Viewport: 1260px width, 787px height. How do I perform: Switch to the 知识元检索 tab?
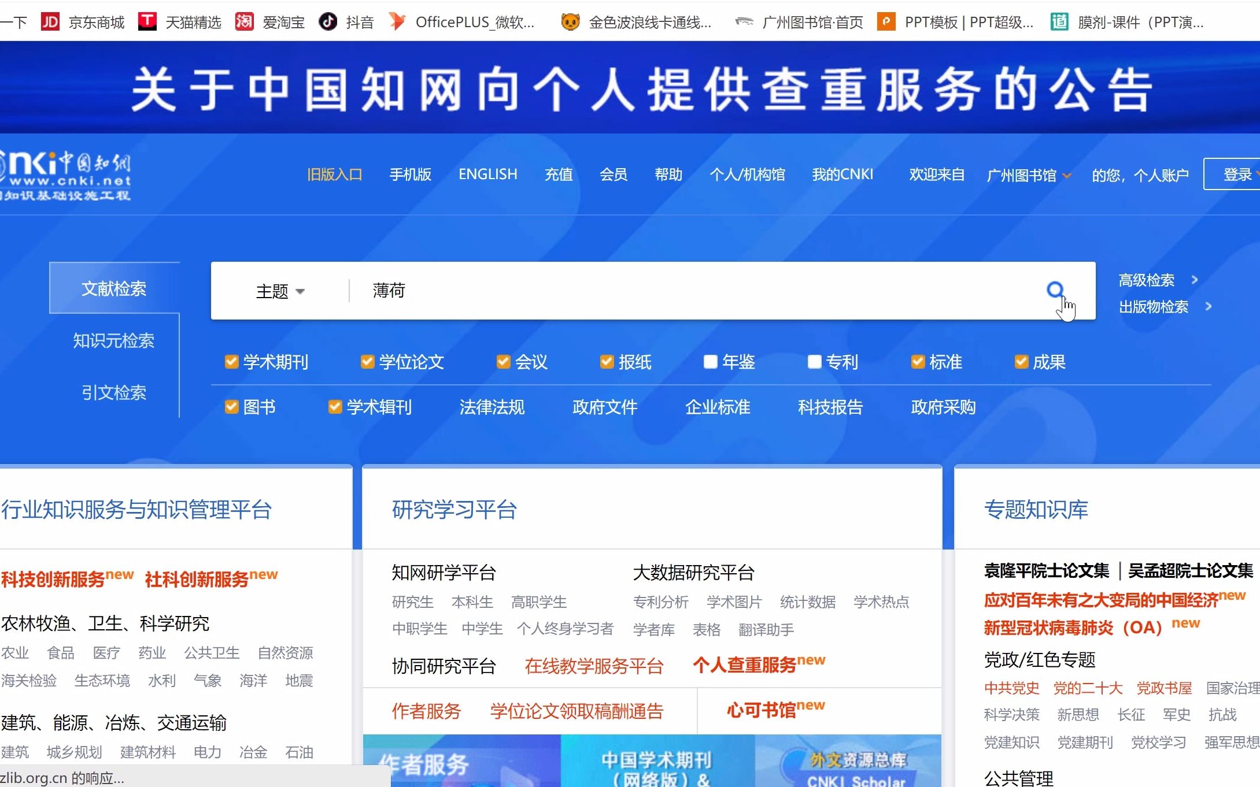(114, 340)
